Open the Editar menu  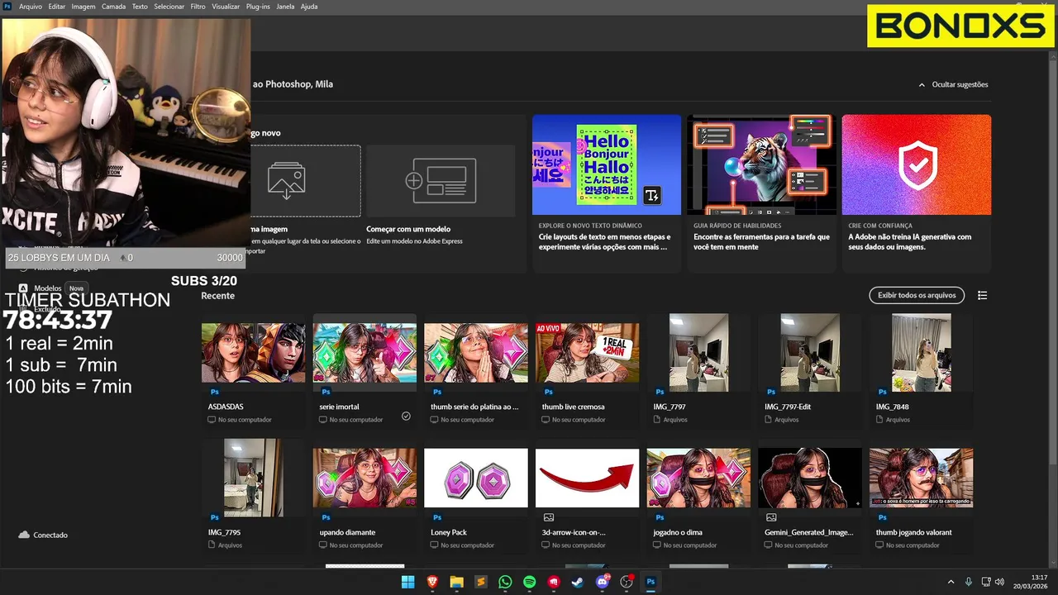coord(57,6)
